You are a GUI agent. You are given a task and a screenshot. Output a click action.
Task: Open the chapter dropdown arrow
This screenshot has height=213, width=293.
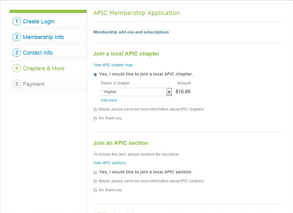(169, 92)
